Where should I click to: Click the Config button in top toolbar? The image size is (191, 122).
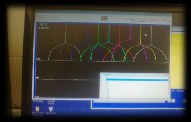coord(153,20)
